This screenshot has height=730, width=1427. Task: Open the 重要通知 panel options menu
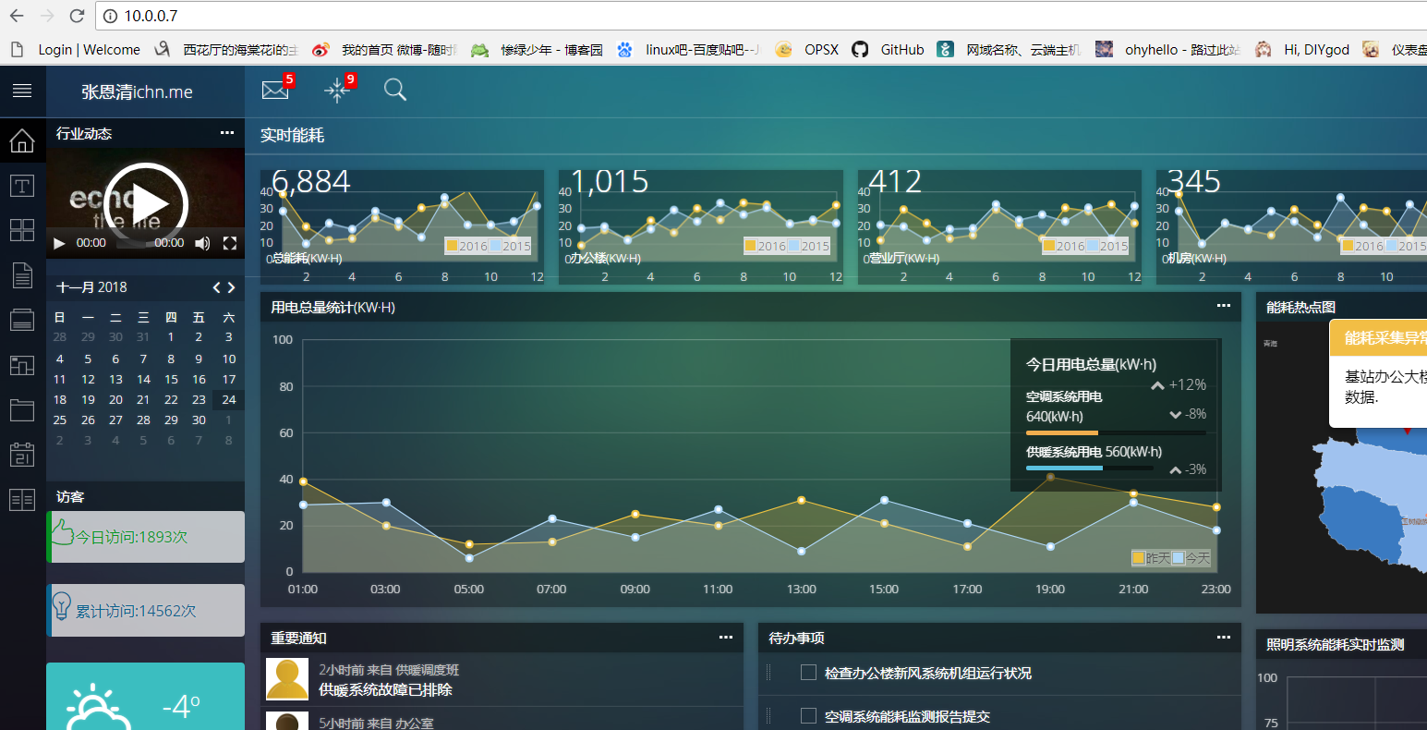[726, 637]
